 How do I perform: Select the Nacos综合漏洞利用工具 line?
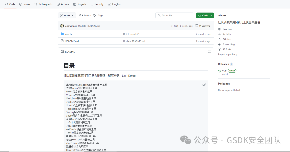[79, 92]
